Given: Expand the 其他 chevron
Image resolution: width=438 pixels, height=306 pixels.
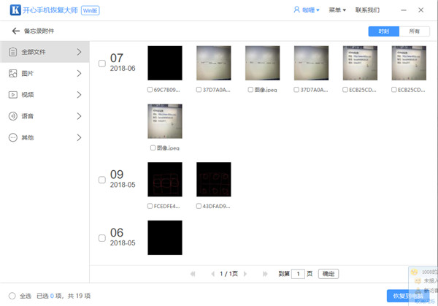Looking at the screenshot, I should click(79, 137).
